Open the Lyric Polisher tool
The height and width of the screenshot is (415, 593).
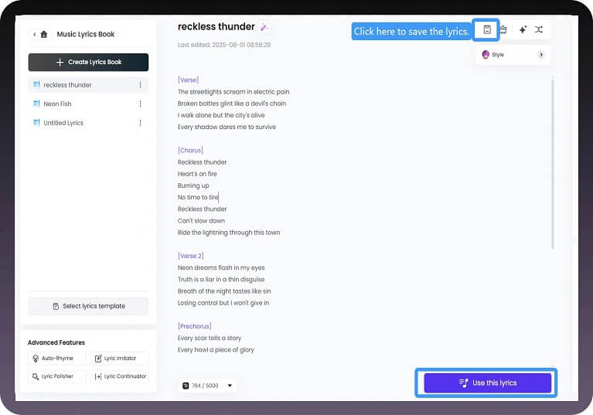[x=57, y=376]
